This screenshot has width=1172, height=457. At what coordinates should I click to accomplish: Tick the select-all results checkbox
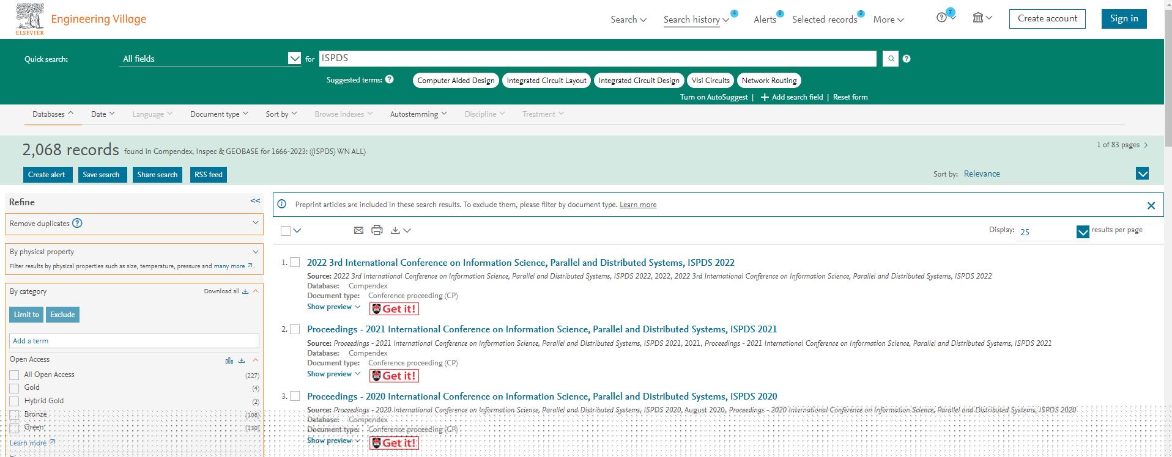click(x=286, y=230)
